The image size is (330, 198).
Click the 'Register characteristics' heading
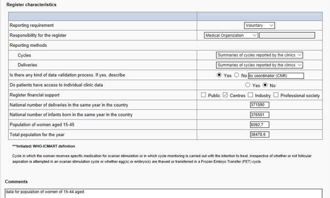pos(31,4)
